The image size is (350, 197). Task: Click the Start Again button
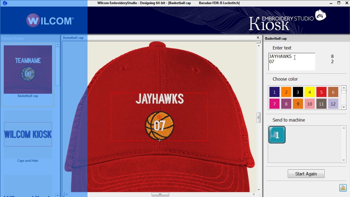(x=306, y=174)
